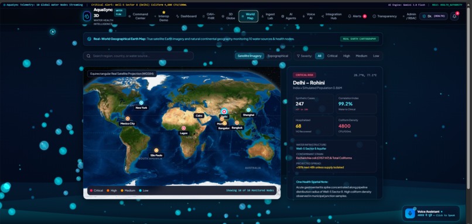Click the Coliform Density 4800 card
The height and width of the screenshot is (224, 472).
[356, 126]
